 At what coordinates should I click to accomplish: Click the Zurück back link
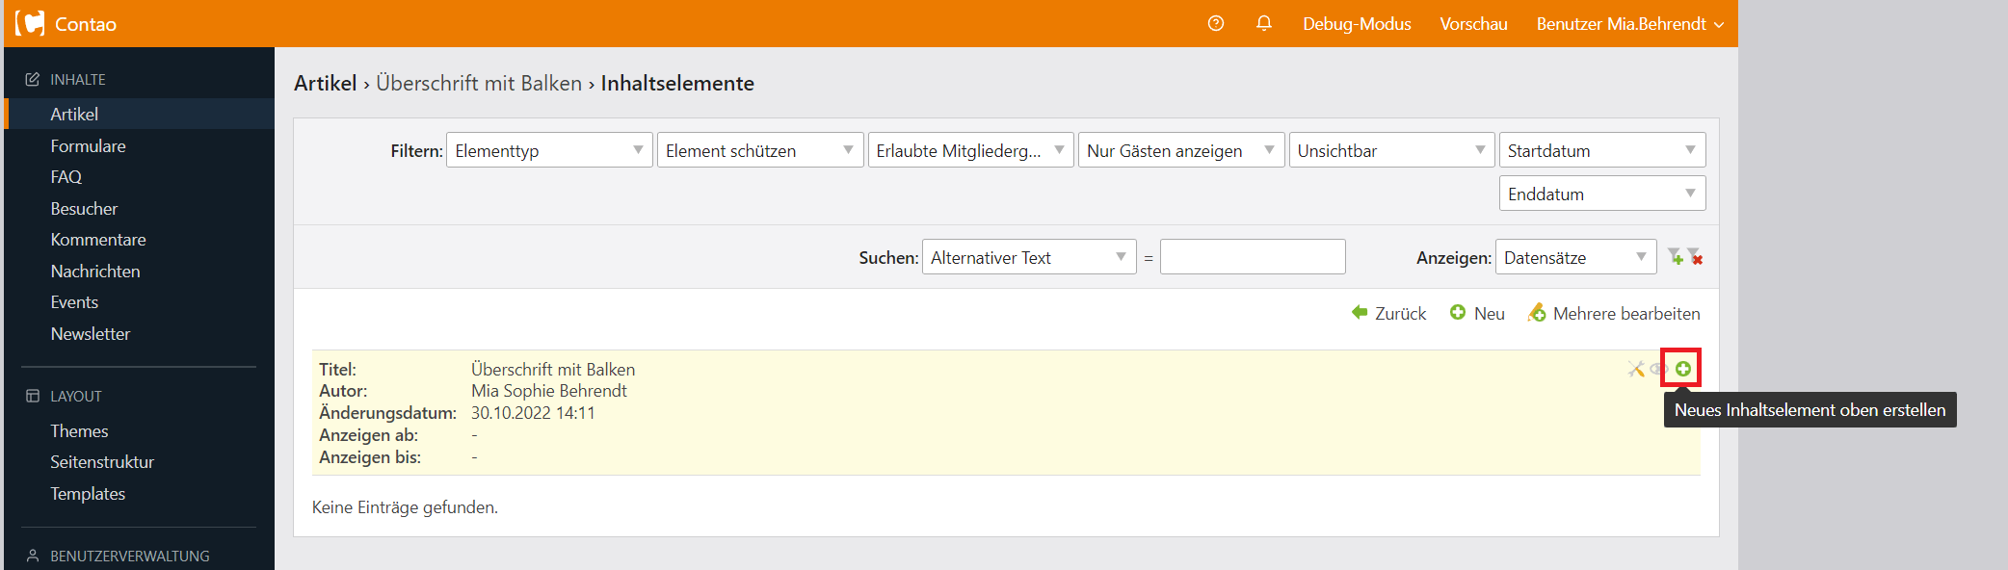tap(1388, 313)
